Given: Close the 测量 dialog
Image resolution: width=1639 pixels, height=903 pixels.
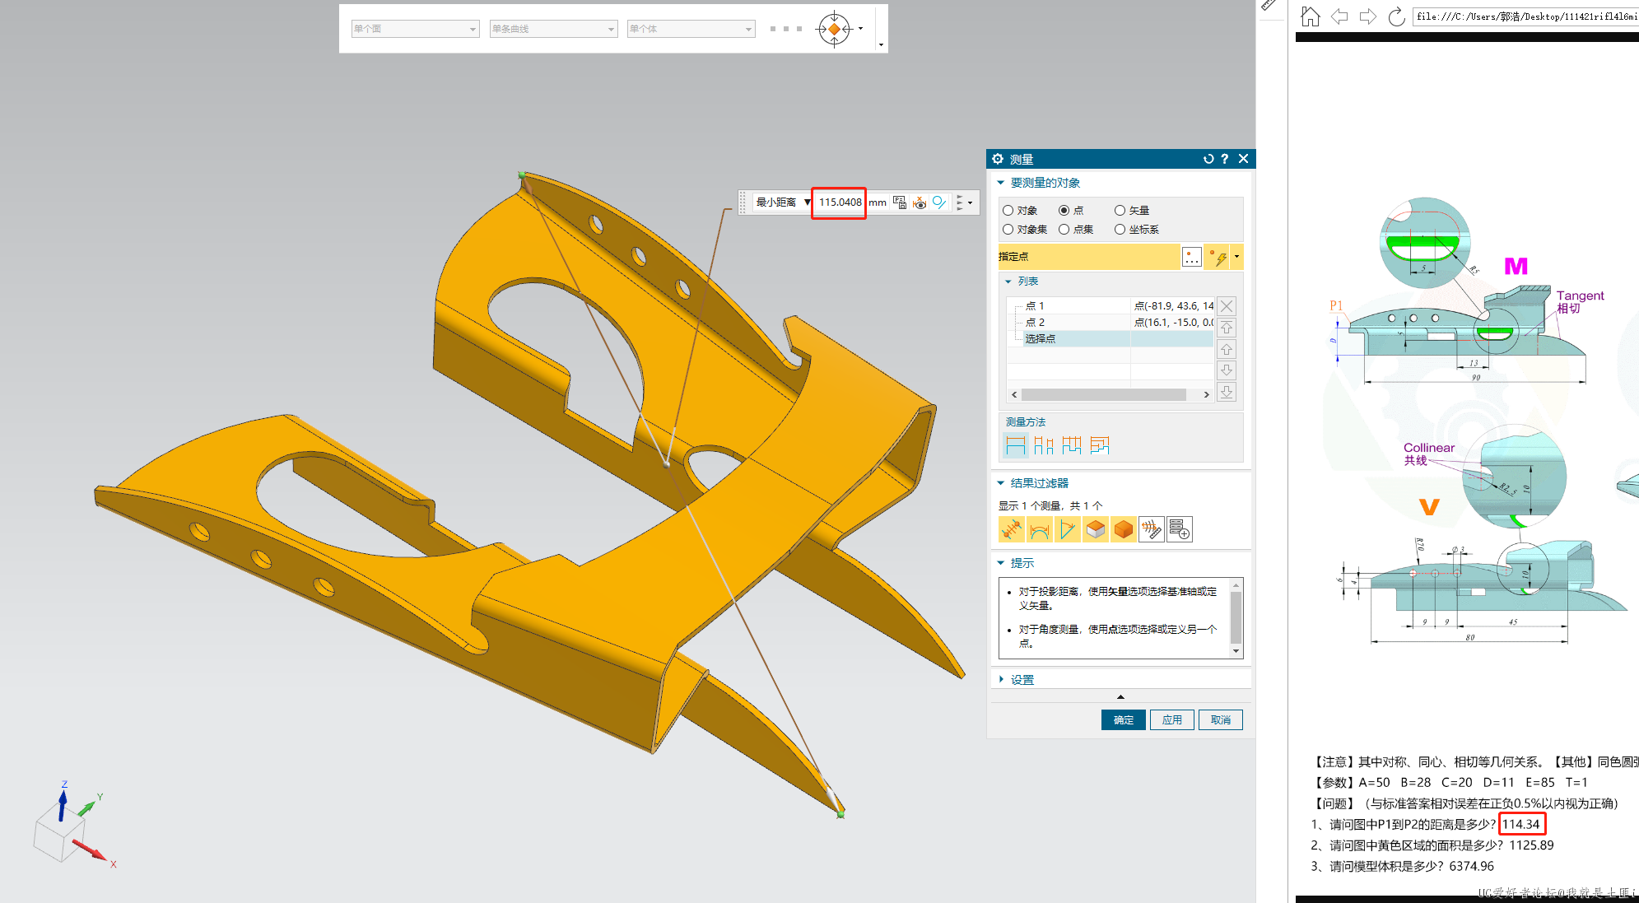Looking at the screenshot, I should pos(1244,159).
